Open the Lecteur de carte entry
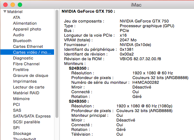The image size is (194, 140). click(29, 87)
